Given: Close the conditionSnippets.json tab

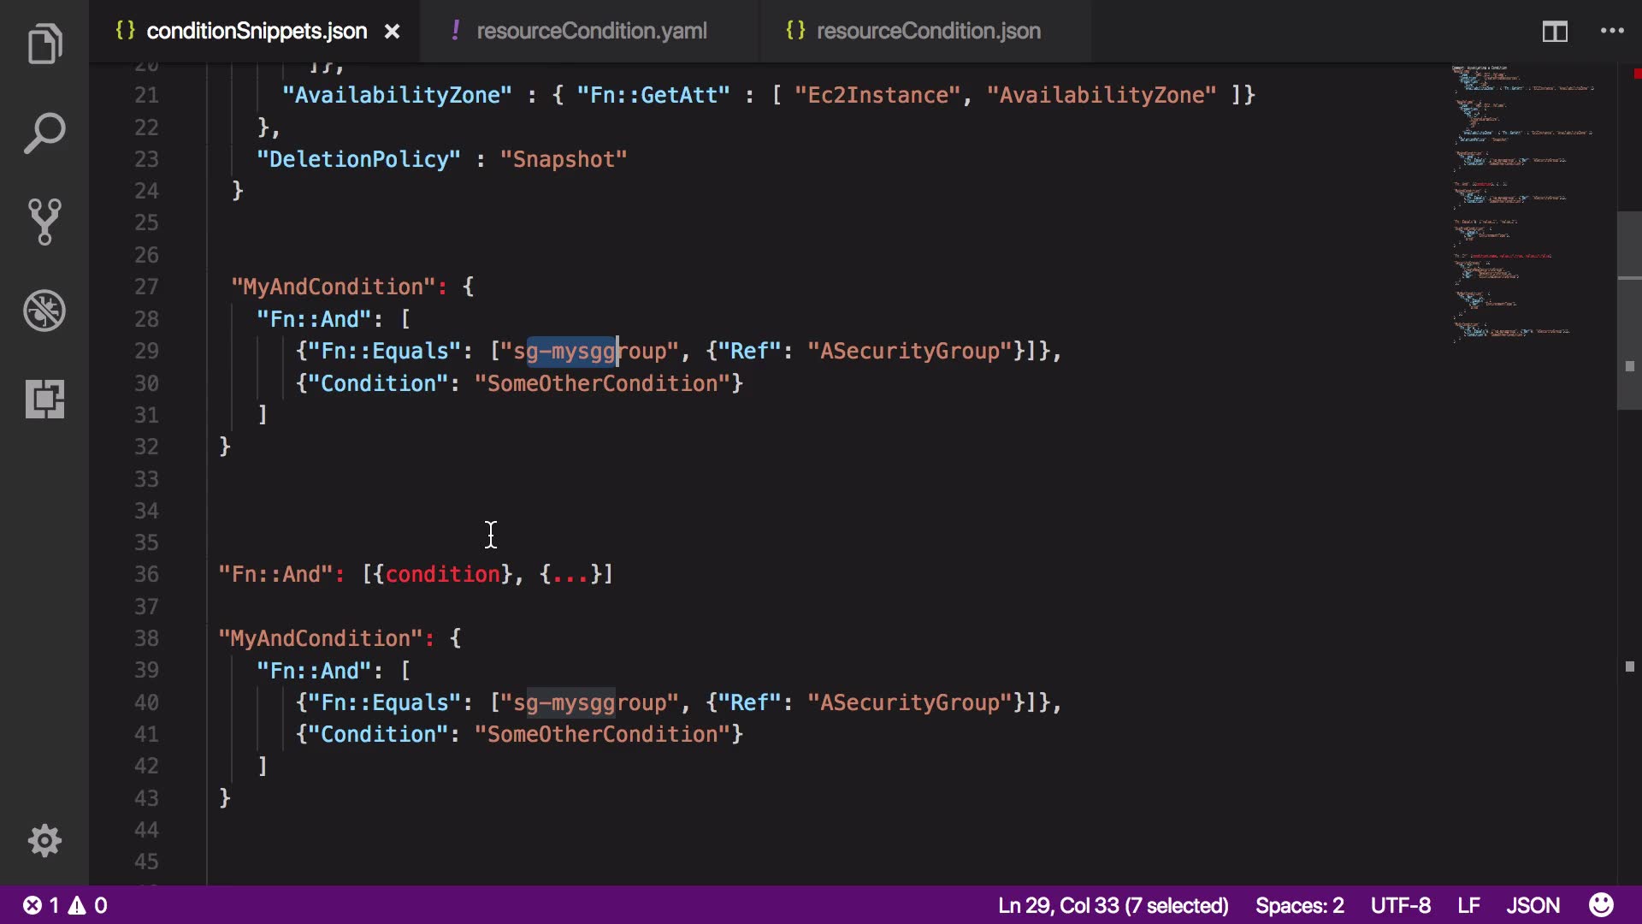Looking at the screenshot, I should (392, 32).
